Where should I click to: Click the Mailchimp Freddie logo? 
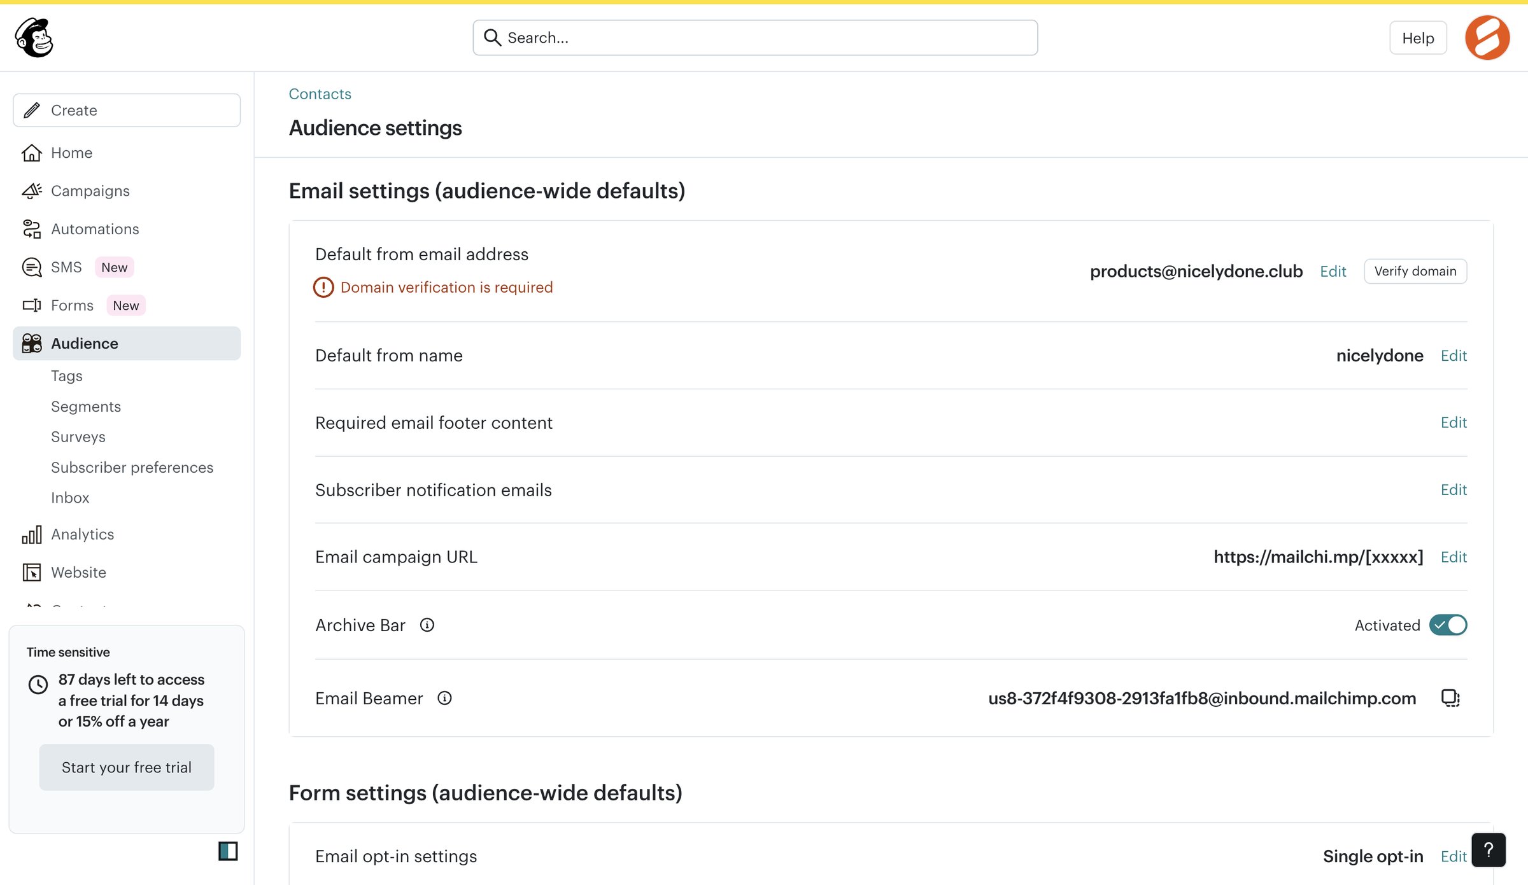[34, 38]
